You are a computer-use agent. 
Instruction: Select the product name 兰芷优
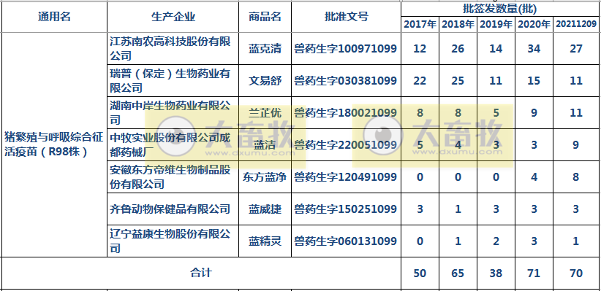[265, 113]
